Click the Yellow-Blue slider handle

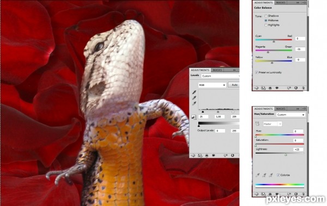pos(272,63)
